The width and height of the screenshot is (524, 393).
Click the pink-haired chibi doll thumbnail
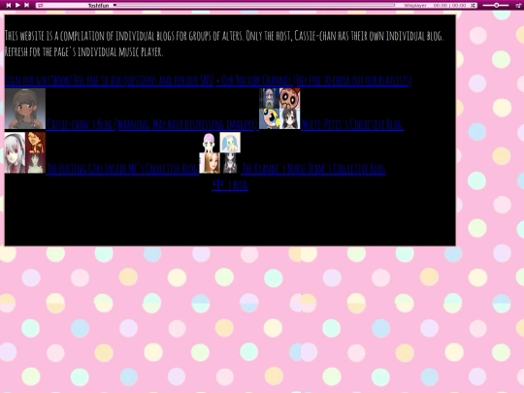(210, 143)
